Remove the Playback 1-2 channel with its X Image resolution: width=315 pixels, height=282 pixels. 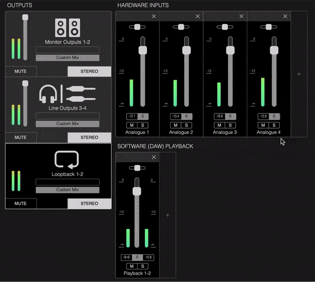154,158
